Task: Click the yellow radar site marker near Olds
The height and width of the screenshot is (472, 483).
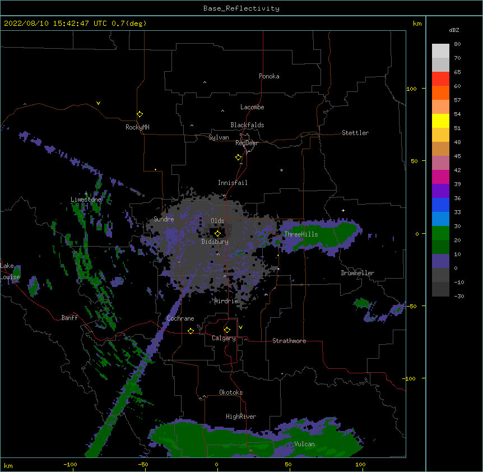Action: point(217,234)
